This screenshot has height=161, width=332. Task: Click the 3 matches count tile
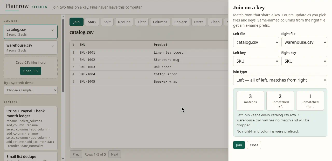coord(250,101)
